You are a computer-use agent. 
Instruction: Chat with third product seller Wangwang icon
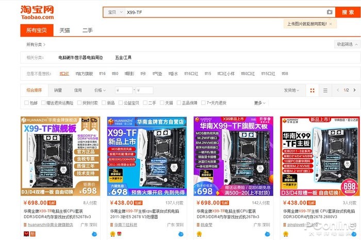pos(267,234)
